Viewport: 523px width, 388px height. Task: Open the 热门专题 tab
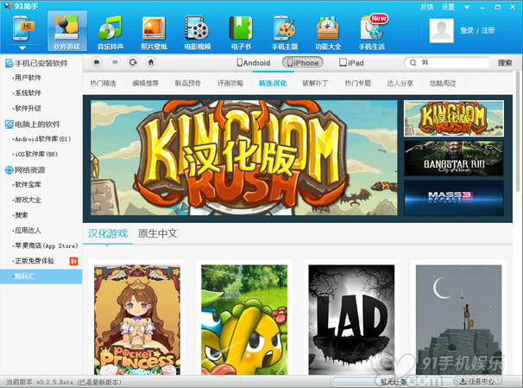[357, 83]
